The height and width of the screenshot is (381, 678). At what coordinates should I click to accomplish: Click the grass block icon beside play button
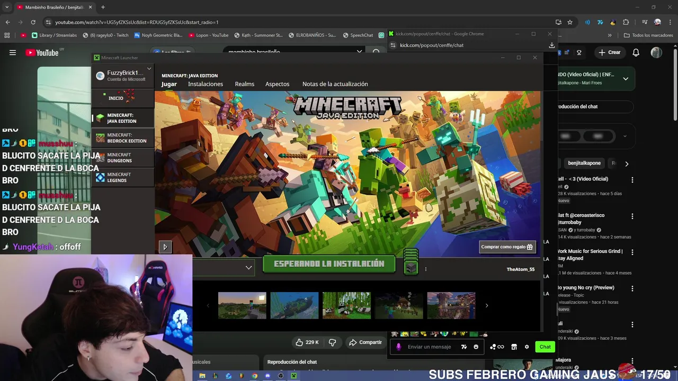pos(411,267)
